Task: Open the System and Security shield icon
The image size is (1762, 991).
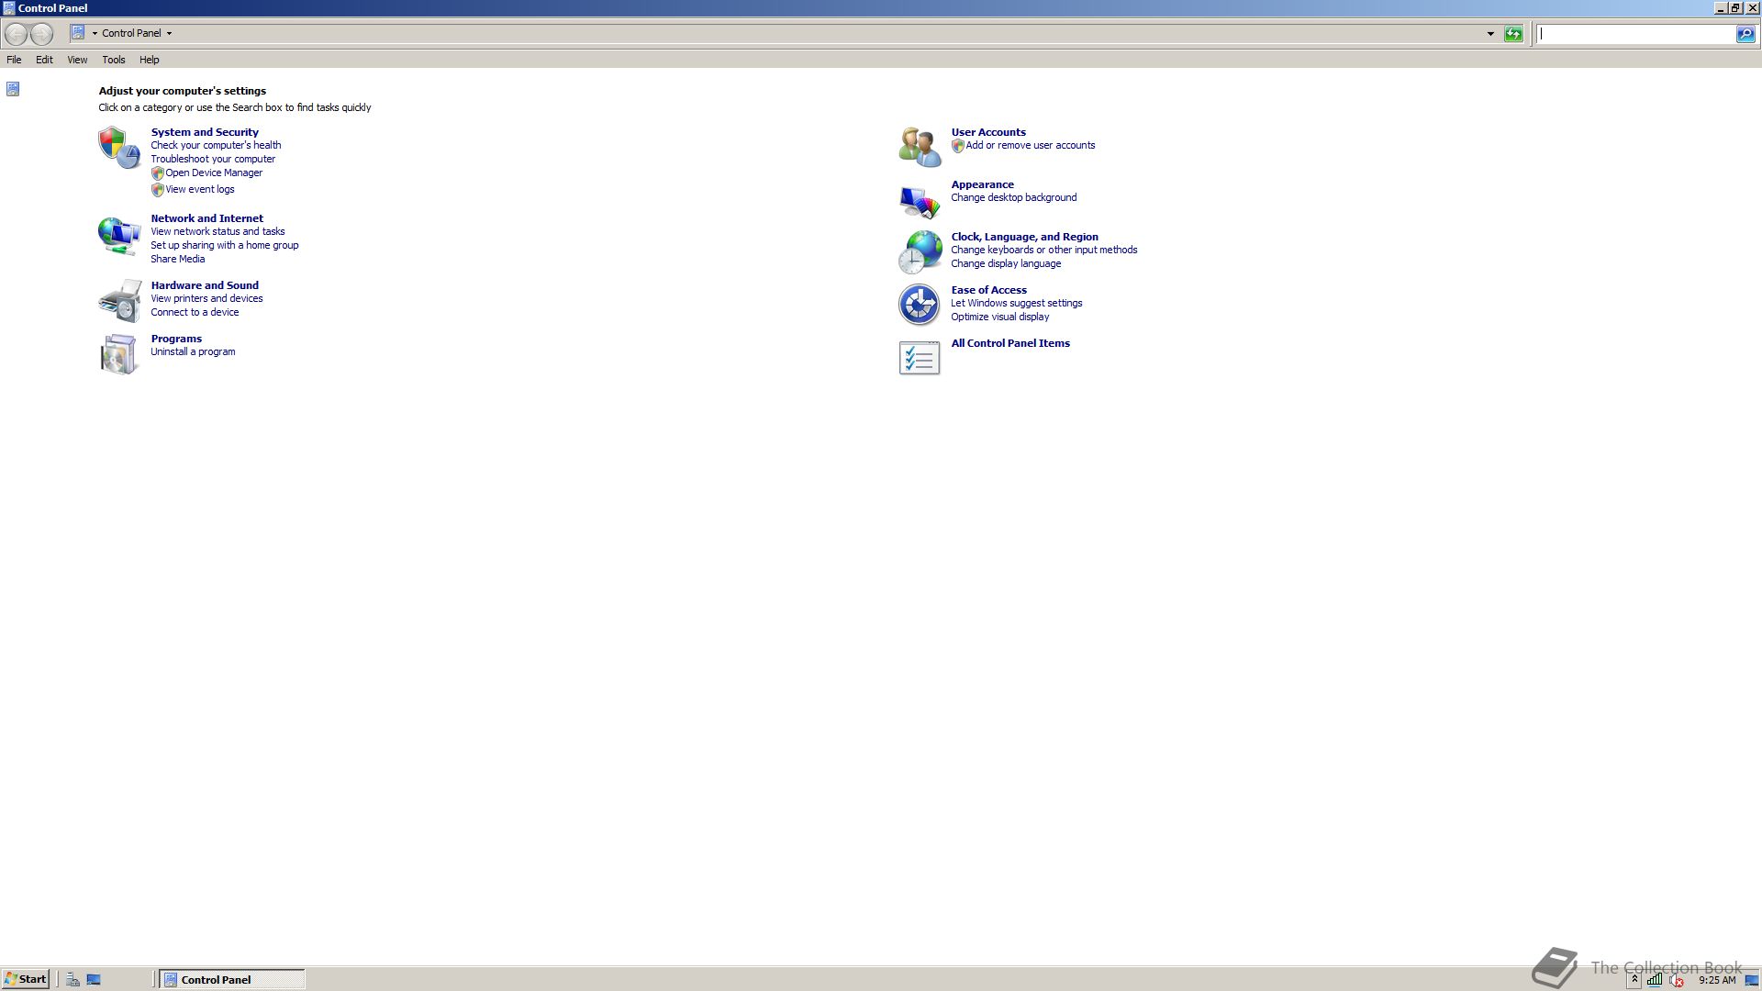Action: (119, 147)
